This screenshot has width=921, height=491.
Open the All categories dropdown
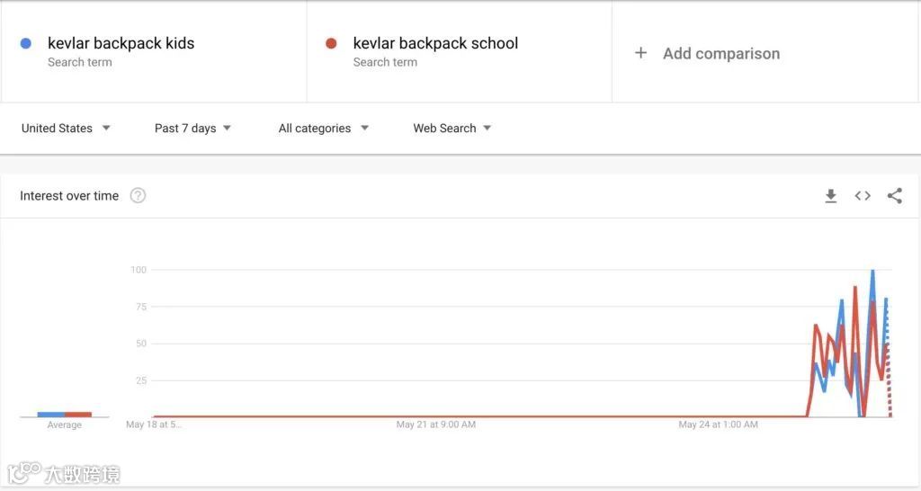coord(324,128)
